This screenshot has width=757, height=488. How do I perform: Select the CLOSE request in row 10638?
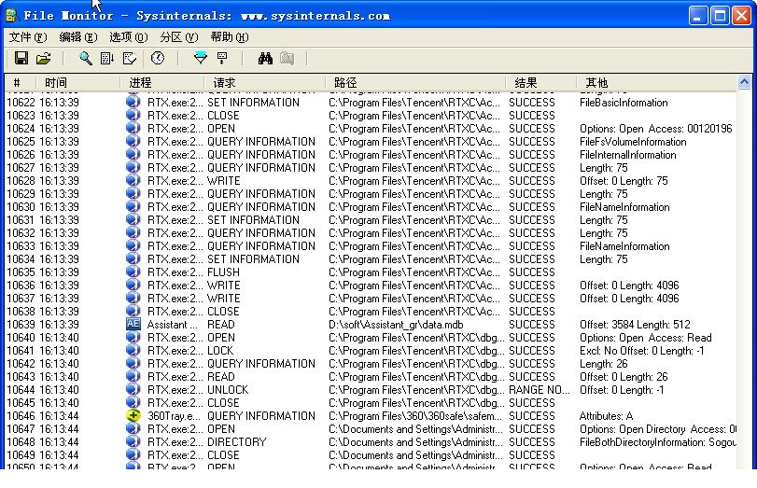(223, 312)
